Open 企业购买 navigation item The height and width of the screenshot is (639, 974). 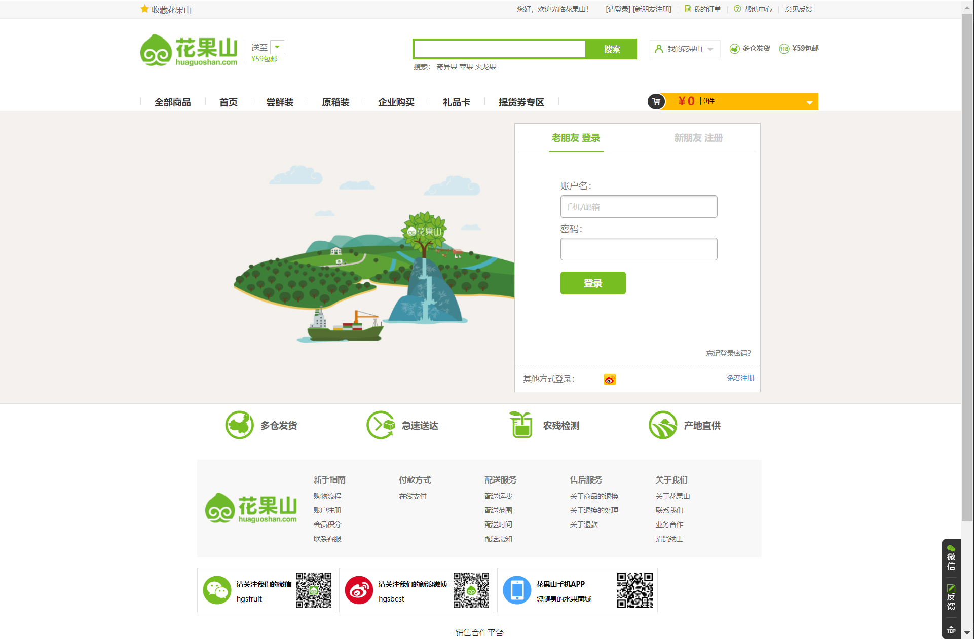396,102
